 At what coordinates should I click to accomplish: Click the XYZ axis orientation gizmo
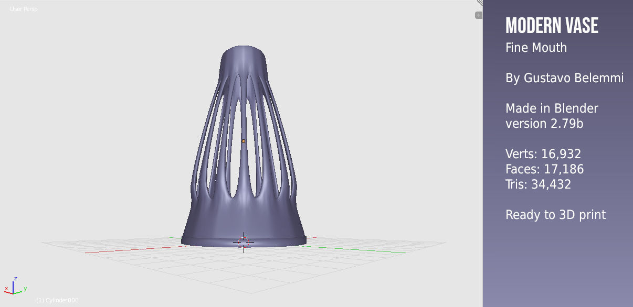[x=15, y=286]
